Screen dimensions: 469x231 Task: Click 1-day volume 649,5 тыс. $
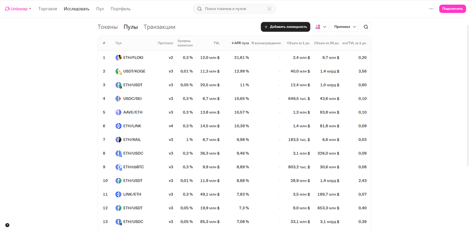299,99
